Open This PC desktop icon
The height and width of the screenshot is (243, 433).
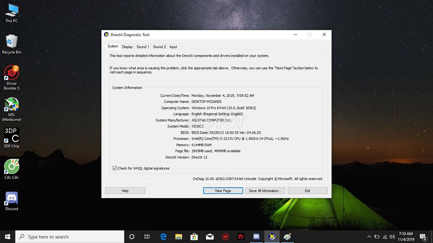12,13
